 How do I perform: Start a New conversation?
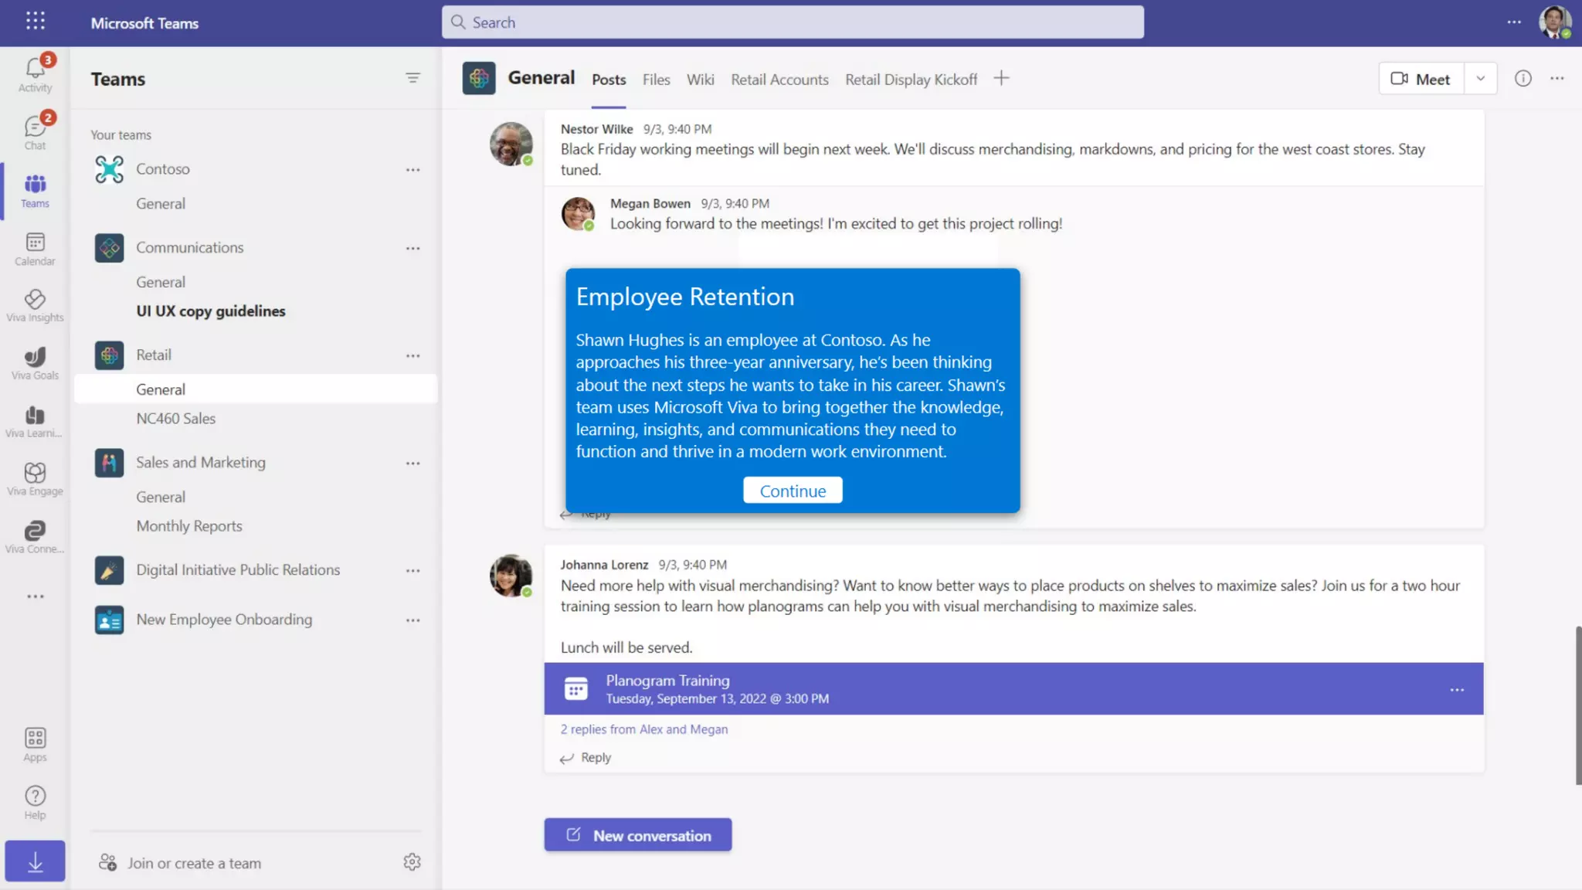[x=637, y=835]
